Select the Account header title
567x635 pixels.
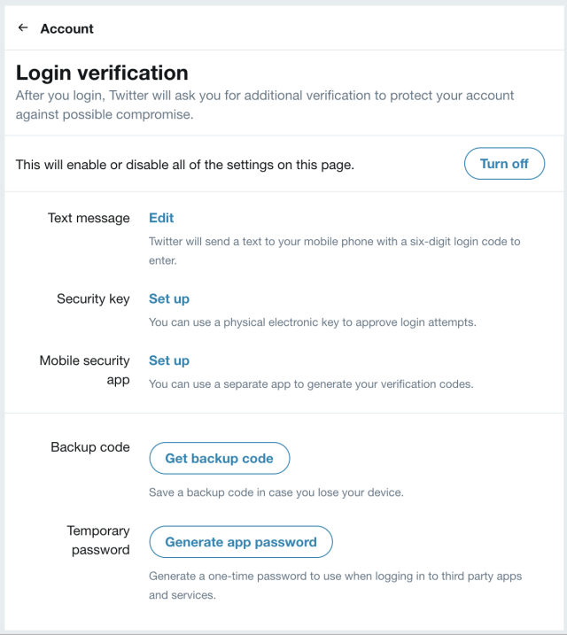pos(66,28)
